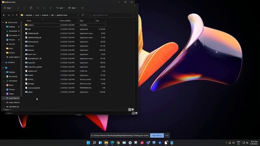Launch Microsoft Edge from the taskbar
This screenshot has width=260, height=146.
pos(112,143)
